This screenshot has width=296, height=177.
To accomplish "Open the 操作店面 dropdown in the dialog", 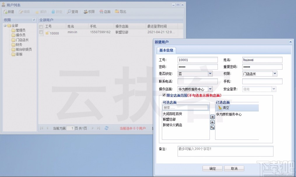I will point(210,89).
